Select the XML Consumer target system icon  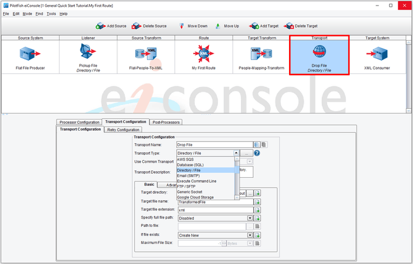pos(377,53)
